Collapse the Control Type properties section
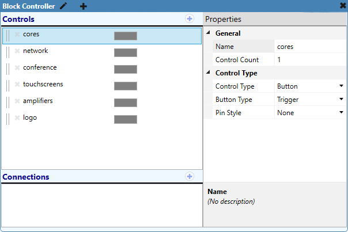This screenshot has height=232, width=348. click(x=209, y=73)
